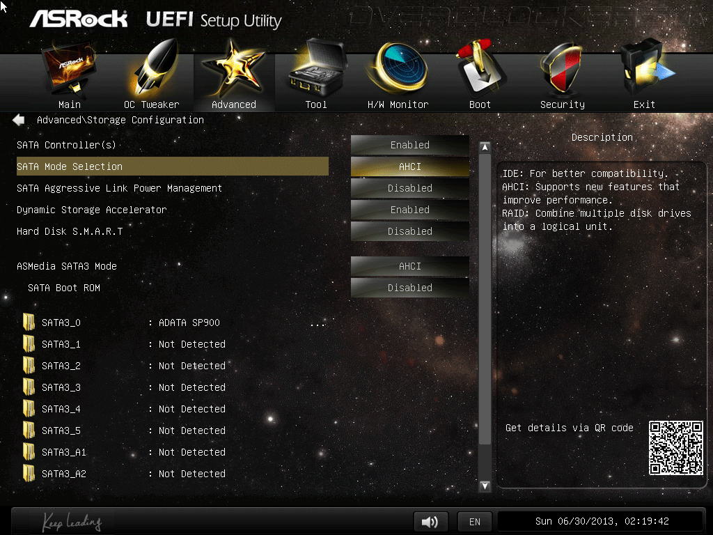Click the date and time display
Viewport: 713px width, 535px height.
(x=602, y=521)
